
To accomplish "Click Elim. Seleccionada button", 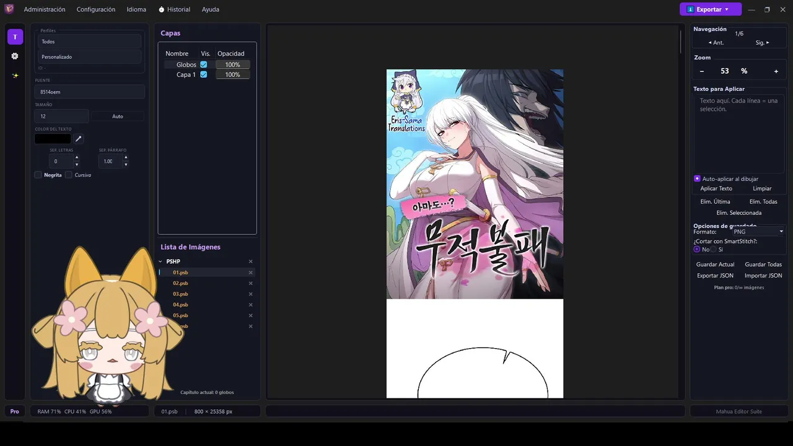I will 739,212.
